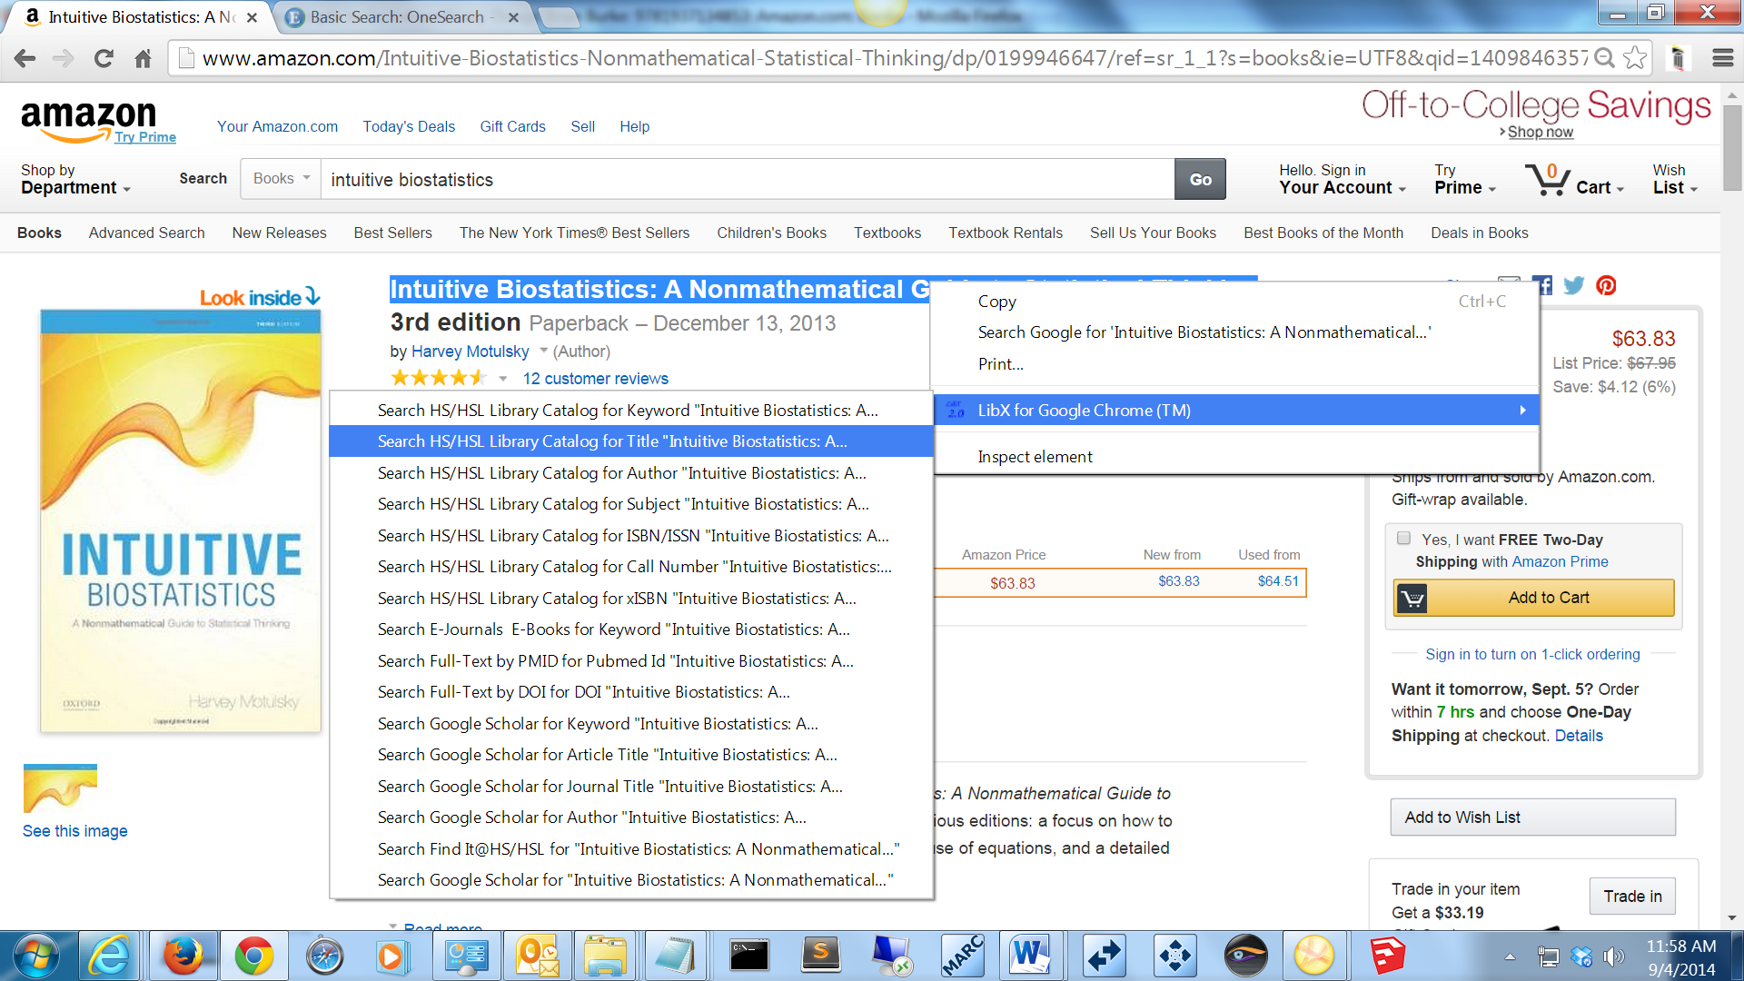The width and height of the screenshot is (1744, 981).
Task: Click in the Amazon search text field
Action: click(x=748, y=179)
